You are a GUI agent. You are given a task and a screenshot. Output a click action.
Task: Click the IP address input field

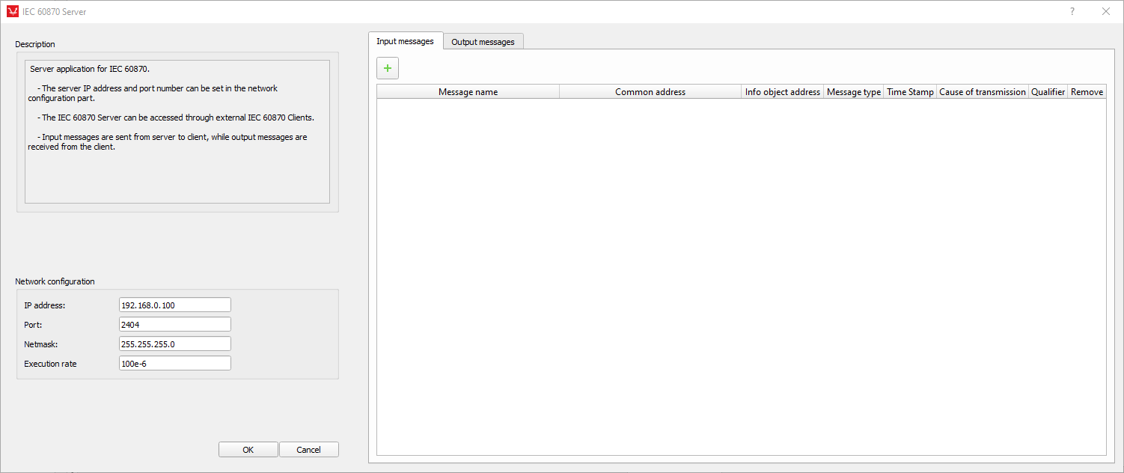(x=174, y=305)
